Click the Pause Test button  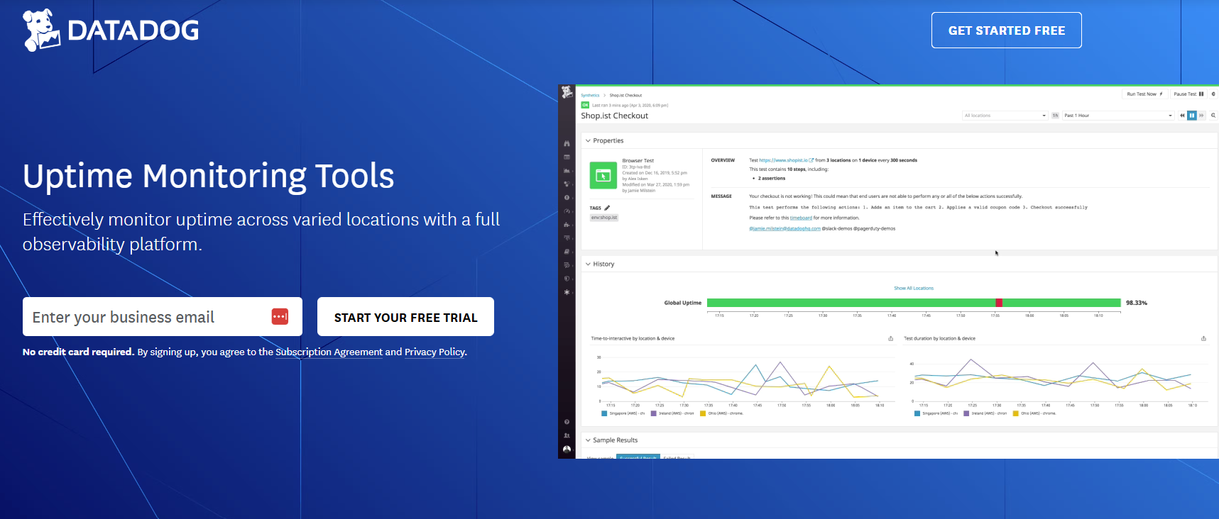point(1188,94)
